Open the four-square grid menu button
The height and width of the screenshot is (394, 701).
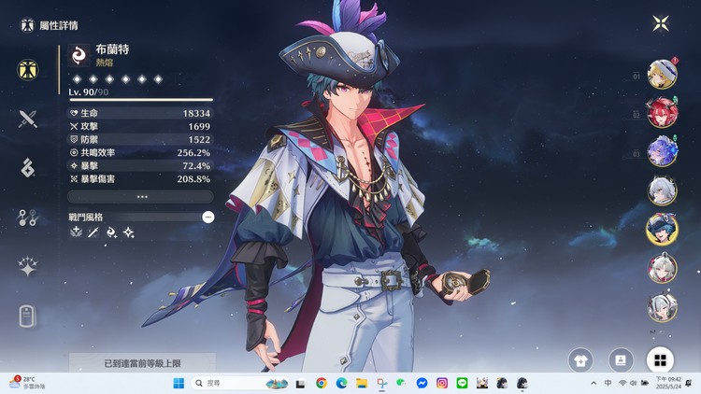click(x=660, y=360)
